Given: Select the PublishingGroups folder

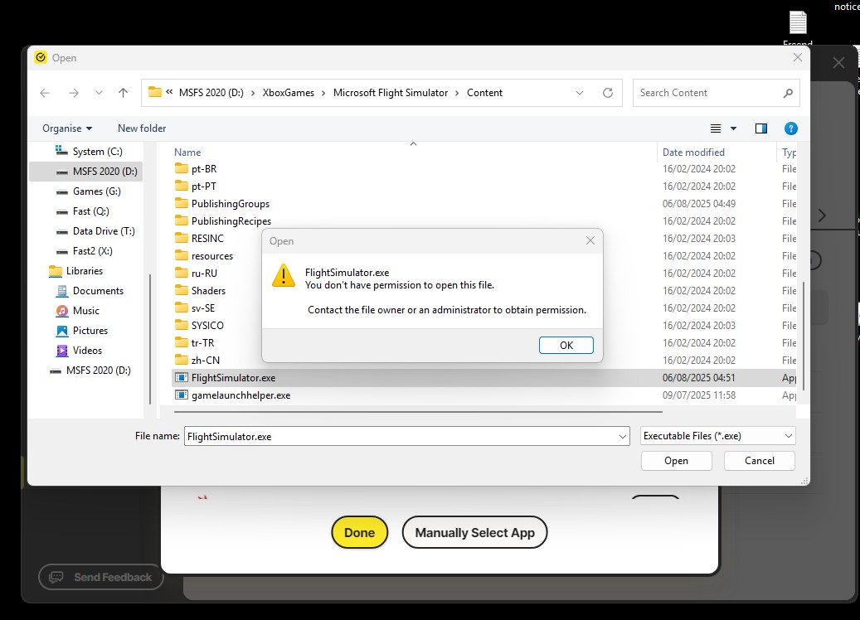Looking at the screenshot, I should click(x=222, y=204).
